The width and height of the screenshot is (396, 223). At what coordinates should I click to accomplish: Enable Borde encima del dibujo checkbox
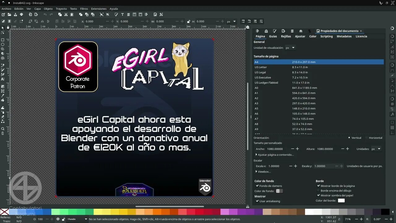click(318, 190)
